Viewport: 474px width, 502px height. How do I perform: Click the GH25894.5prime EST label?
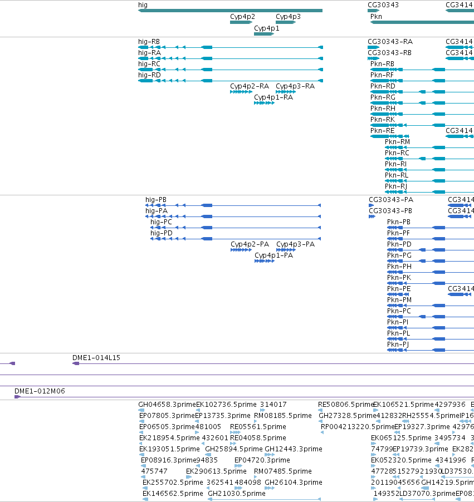[233, 449]
